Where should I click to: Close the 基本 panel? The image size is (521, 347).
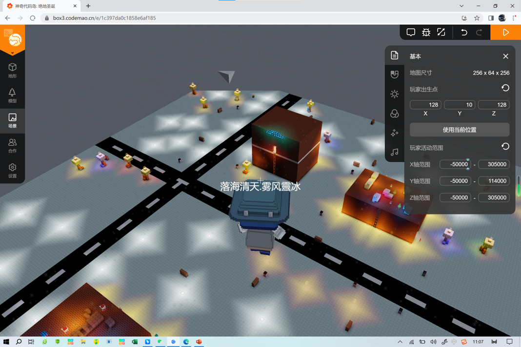tap(505, 56)
